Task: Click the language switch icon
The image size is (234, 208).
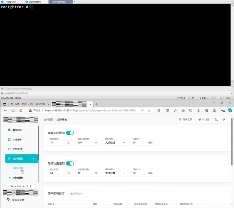Action: point(216,120)
